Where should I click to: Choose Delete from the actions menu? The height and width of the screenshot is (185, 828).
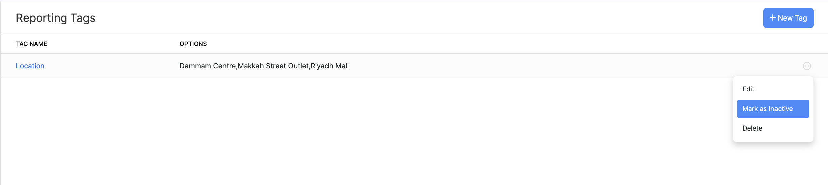pos(752,128)
